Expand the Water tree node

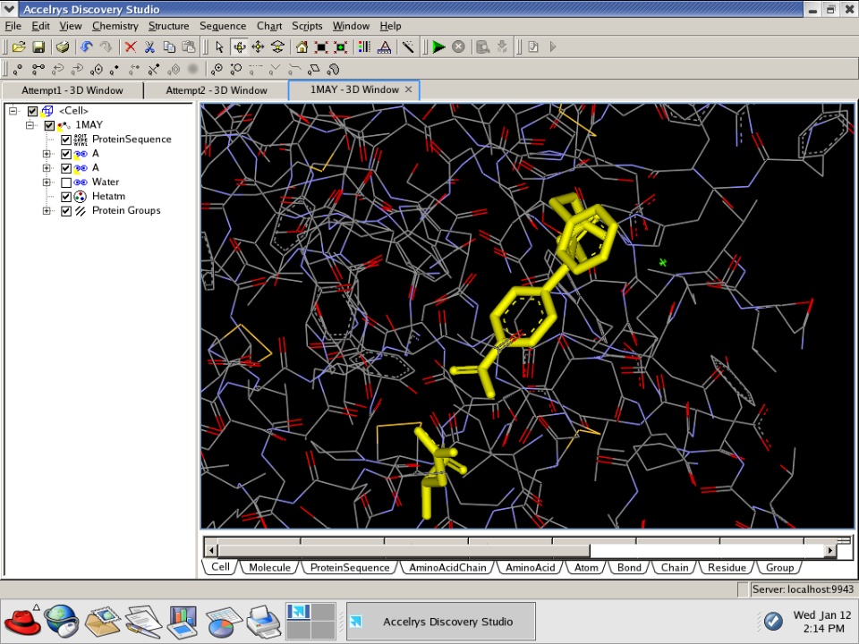click(x=47, y=182)
